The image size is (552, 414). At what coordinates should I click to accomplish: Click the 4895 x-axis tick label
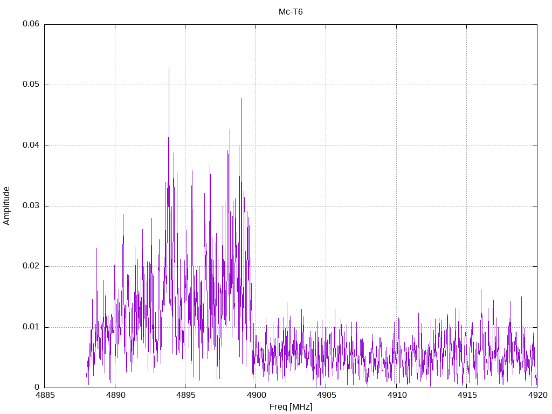[185, 395]
